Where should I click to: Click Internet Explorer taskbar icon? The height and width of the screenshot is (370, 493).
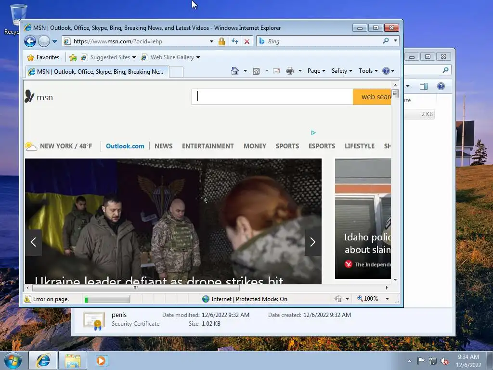[x=43, y=360]
